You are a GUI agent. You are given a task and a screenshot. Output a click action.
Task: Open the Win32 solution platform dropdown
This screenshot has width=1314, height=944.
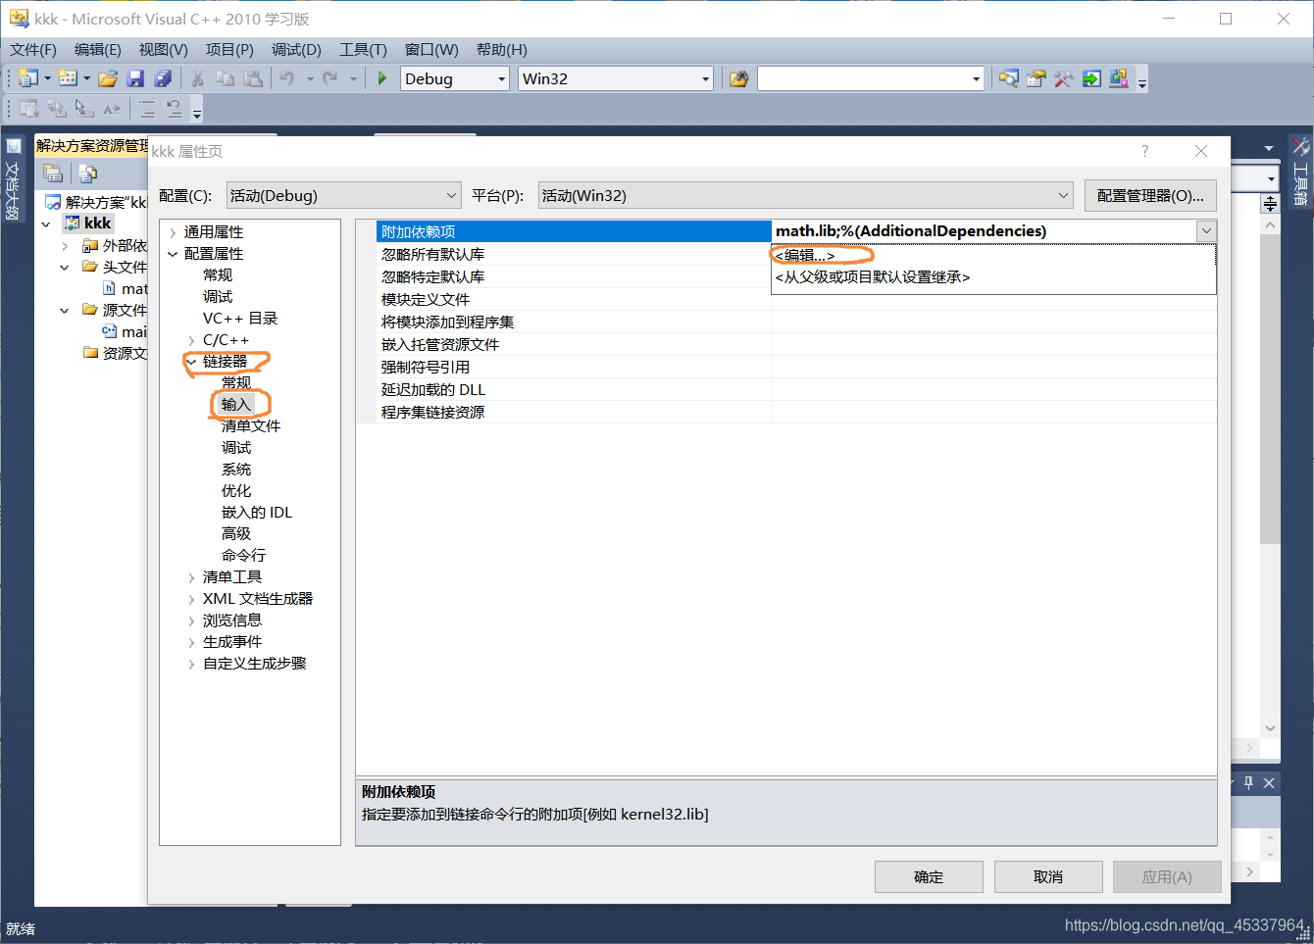(x=616, y=78)
